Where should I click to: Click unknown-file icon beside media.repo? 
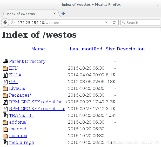(x=5, y=142)
